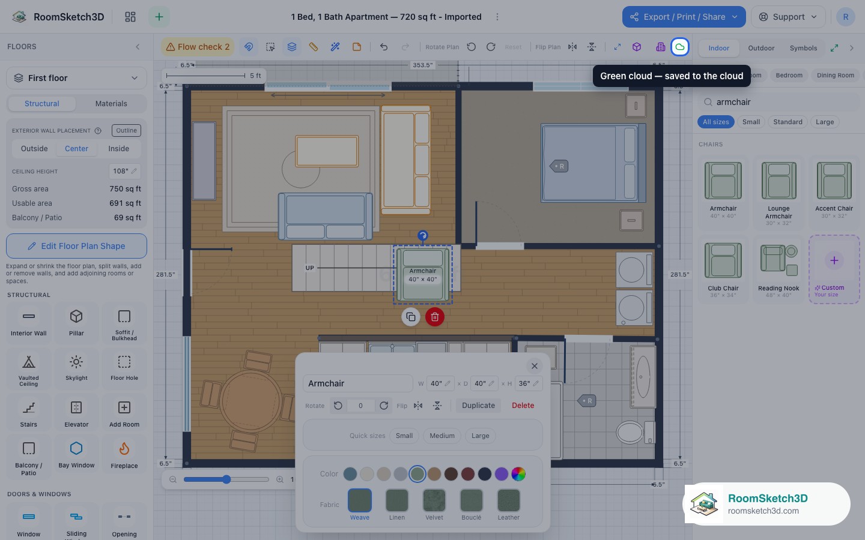Click the wall placement help icon

(x=98, y=130)
